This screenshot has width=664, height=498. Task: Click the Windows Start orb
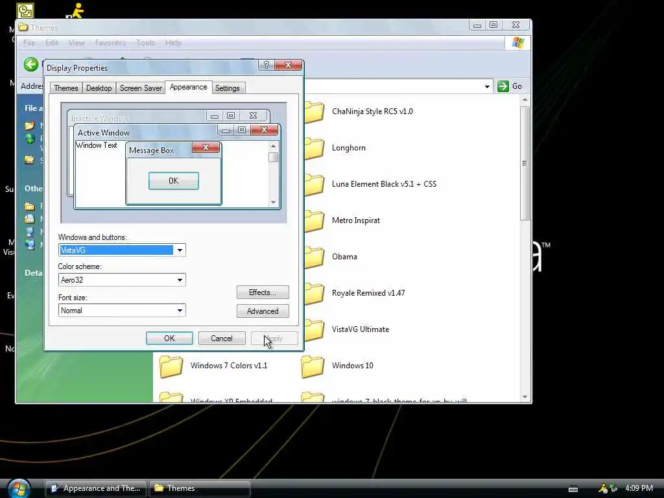19,488
